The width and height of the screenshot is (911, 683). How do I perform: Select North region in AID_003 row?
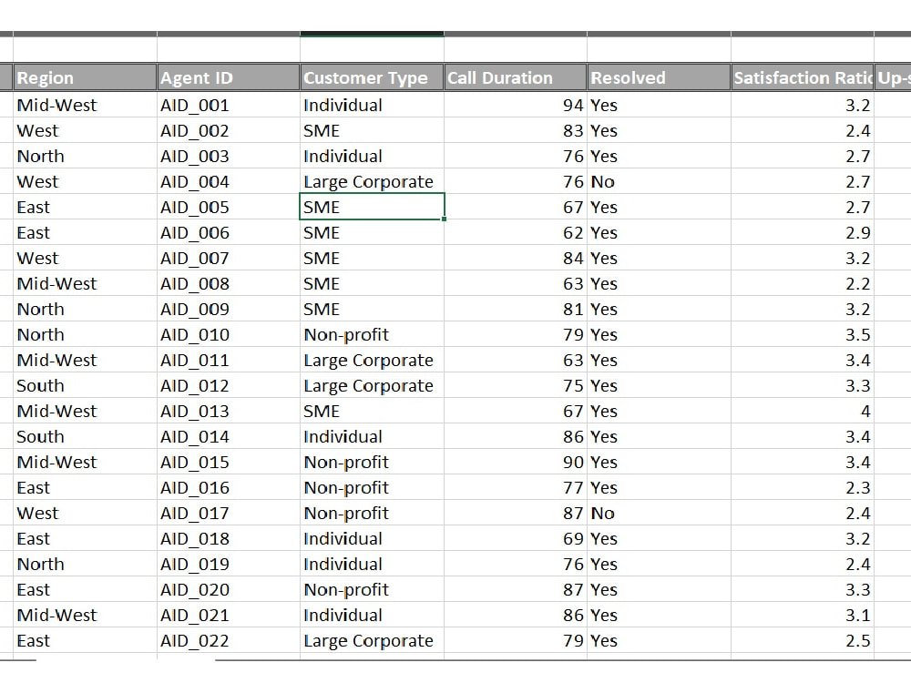point(85,157)
